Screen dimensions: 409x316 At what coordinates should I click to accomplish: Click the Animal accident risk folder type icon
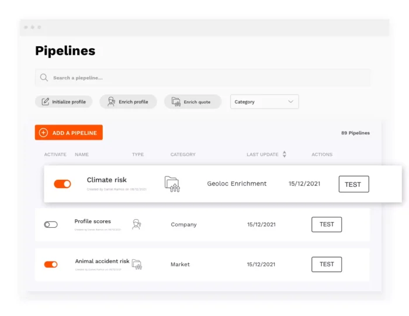pos(137,265)
